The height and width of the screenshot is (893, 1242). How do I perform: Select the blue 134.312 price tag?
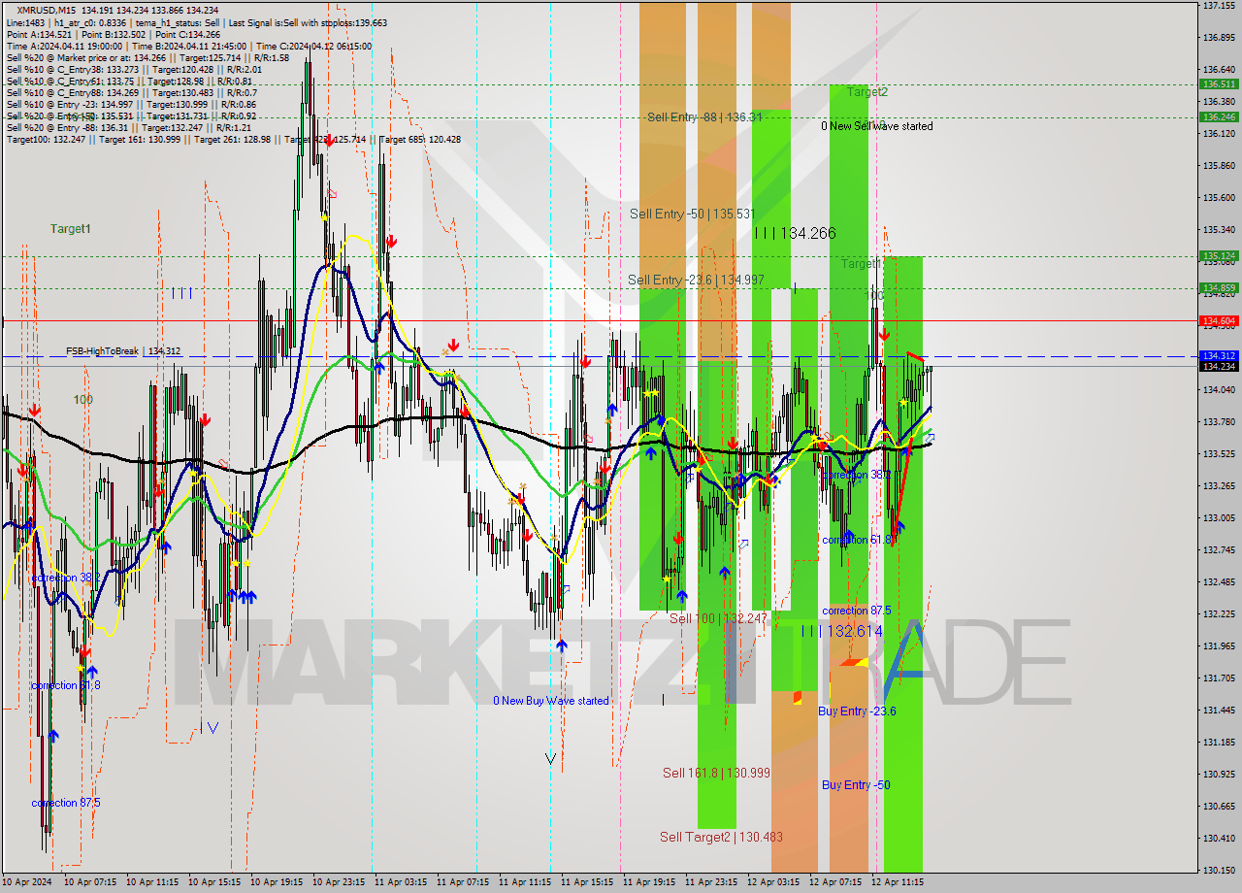[1220, 356]
